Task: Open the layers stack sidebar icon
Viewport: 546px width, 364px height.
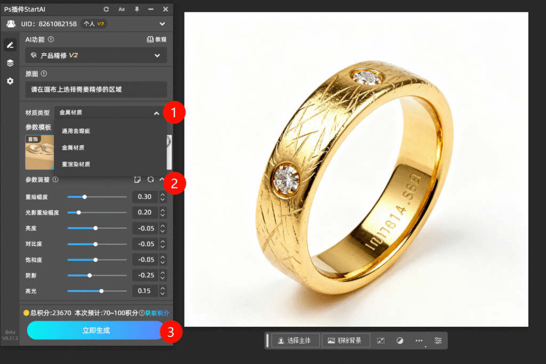Action: click(10, 63)
